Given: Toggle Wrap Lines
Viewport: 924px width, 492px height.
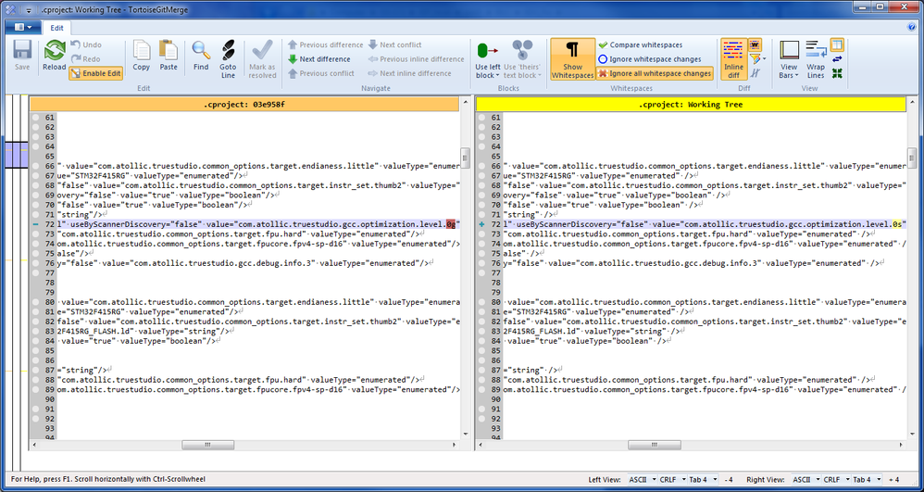Looking at the screenshot, I should (x=817, y=59).
